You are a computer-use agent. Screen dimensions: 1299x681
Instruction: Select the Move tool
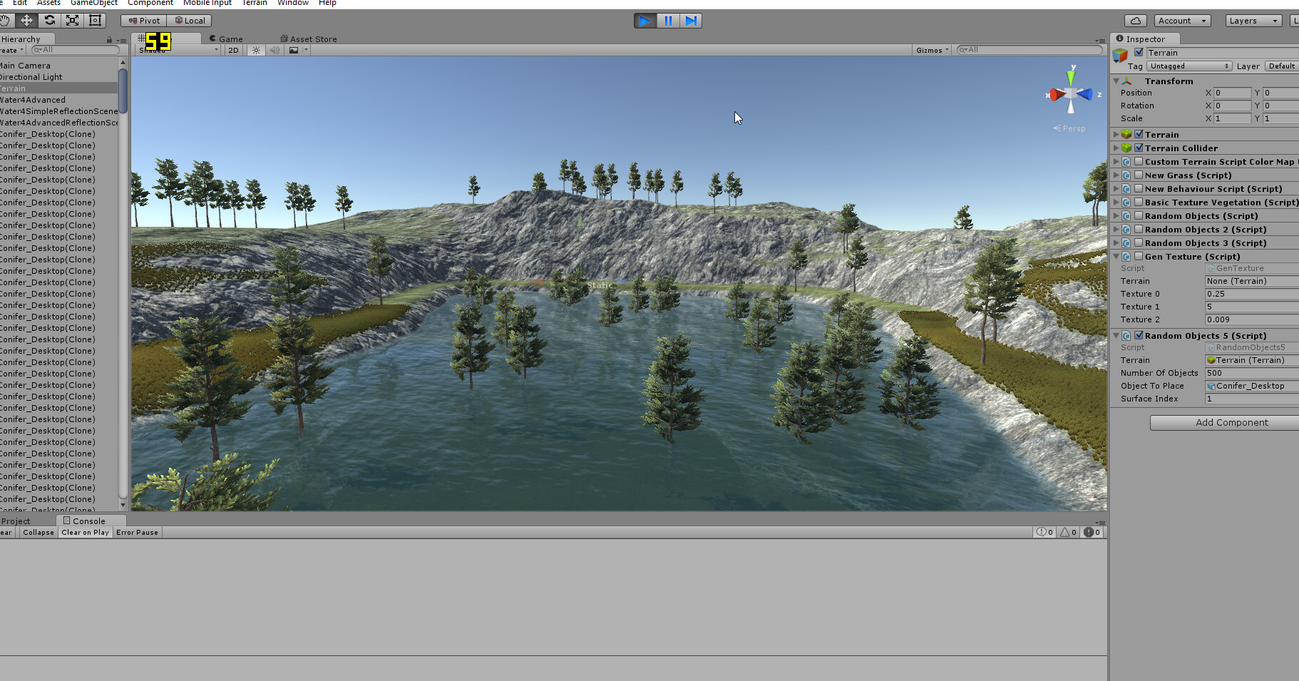(27, 20)
